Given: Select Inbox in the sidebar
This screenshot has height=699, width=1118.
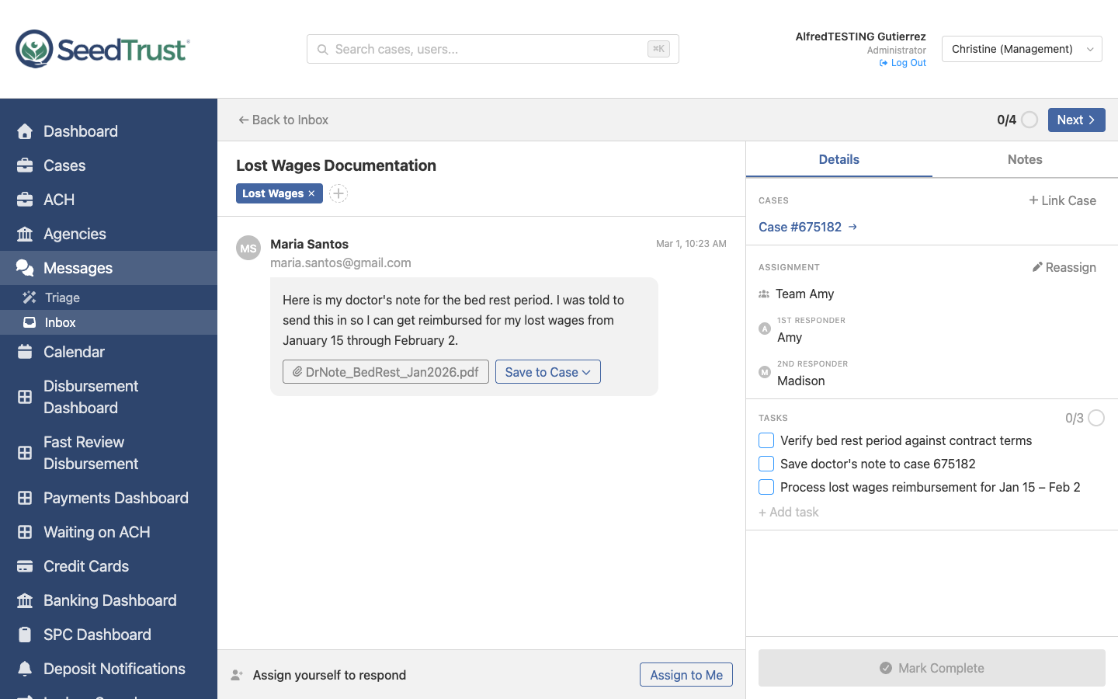Looking at the screenshot, I should pyautogui.click(x=60, y=322).
